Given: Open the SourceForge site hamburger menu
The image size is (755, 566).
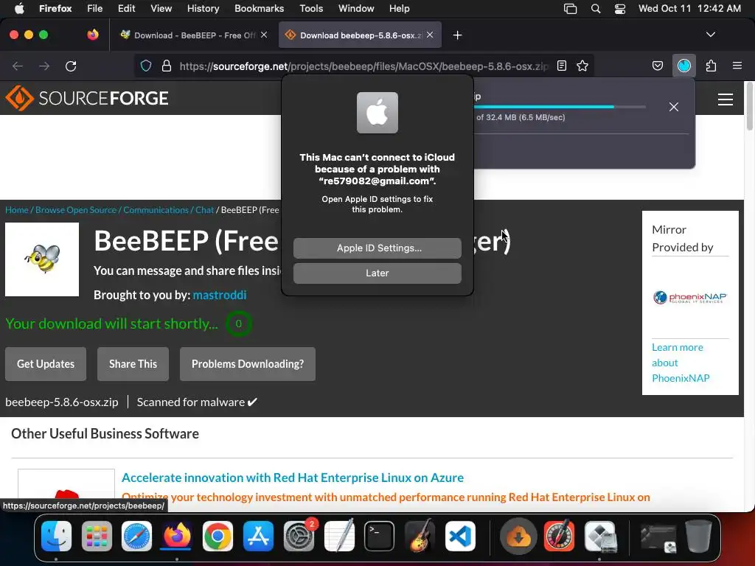Looking at the screenshot, I should tap(726, 99).
